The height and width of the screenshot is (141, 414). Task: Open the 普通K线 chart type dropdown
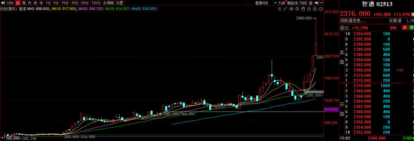[265, 3]
